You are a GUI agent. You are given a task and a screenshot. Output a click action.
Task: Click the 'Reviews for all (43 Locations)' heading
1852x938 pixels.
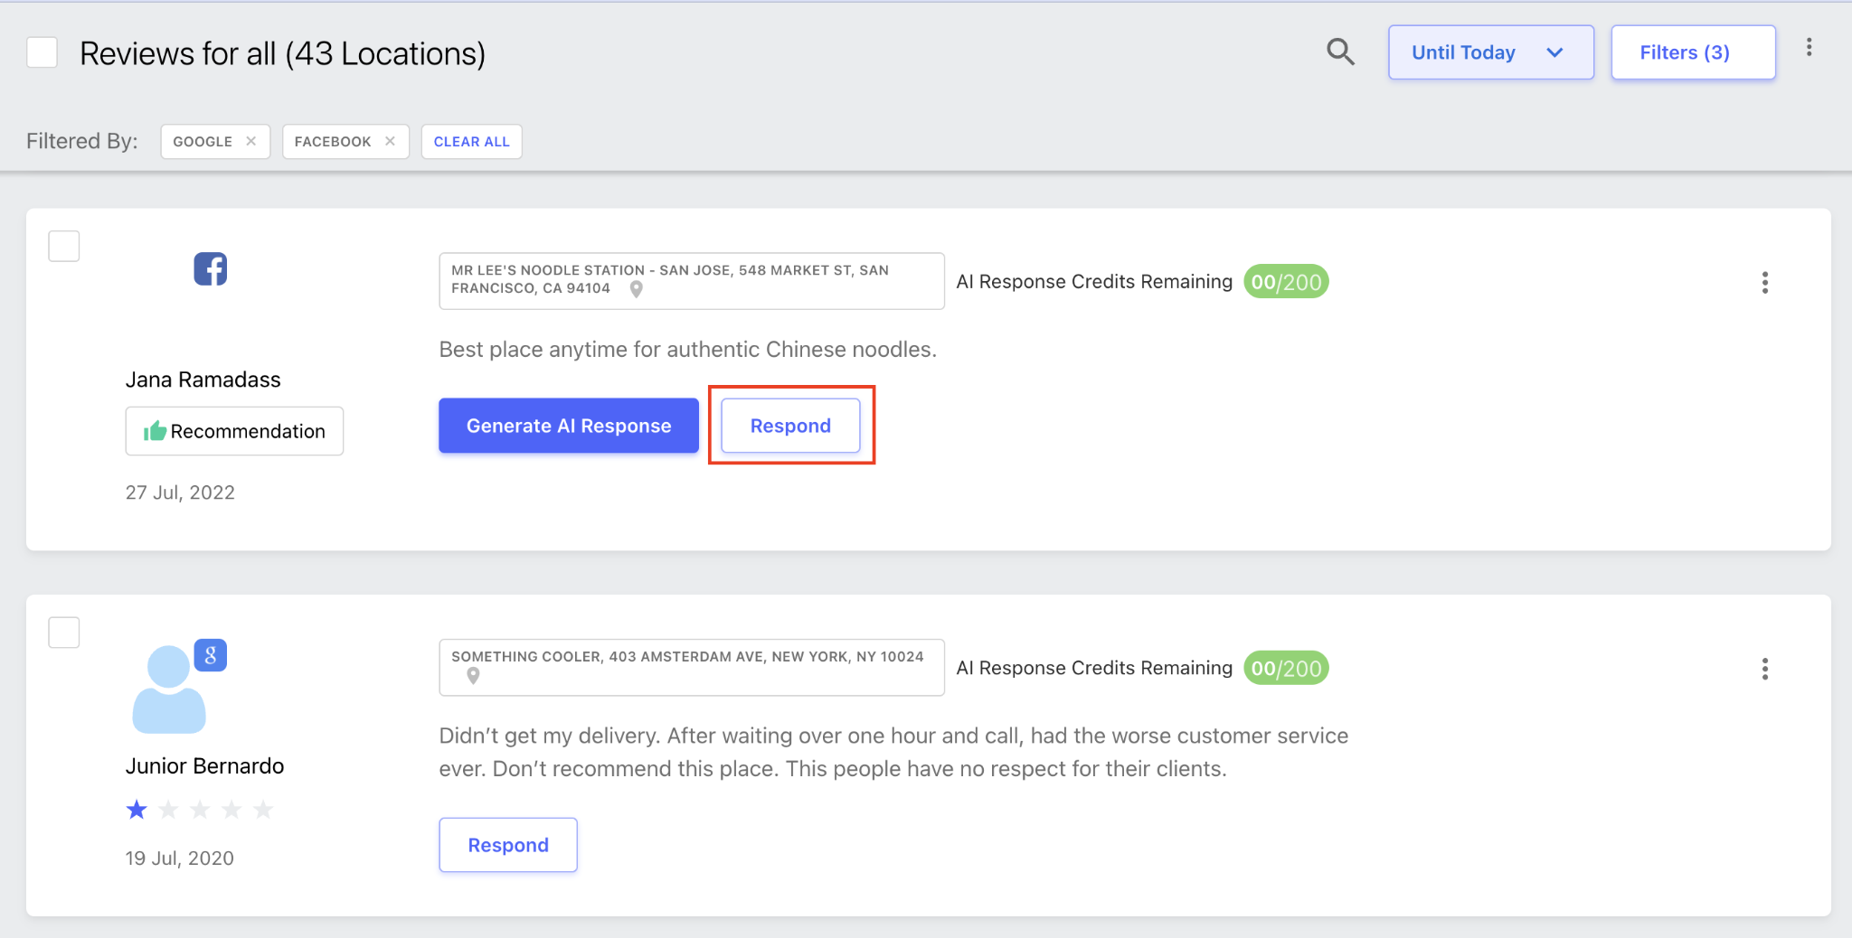click(283, 53)
